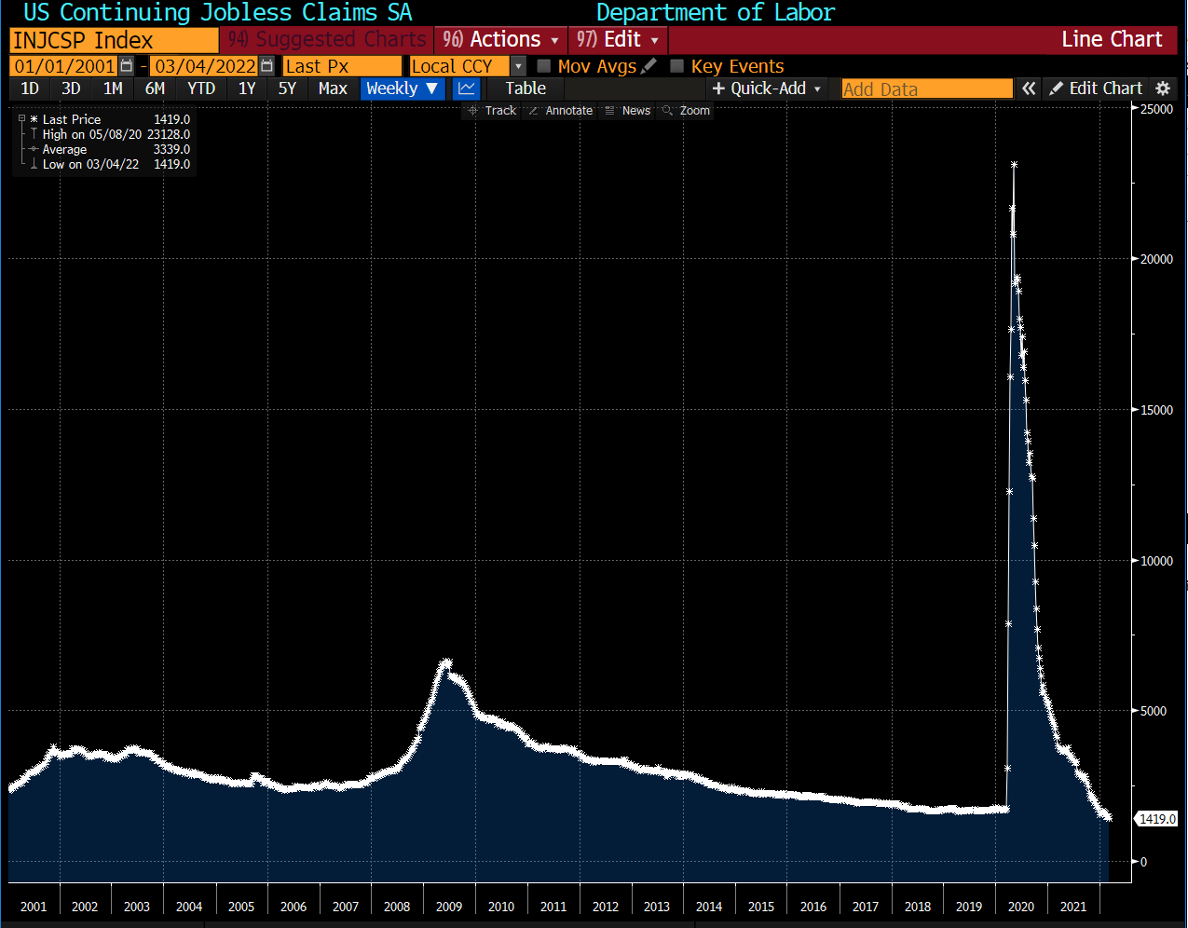The height and width of the screenshot is (928, 1188).
Task: Select the Annotate tool
Action: pos(560,111)
